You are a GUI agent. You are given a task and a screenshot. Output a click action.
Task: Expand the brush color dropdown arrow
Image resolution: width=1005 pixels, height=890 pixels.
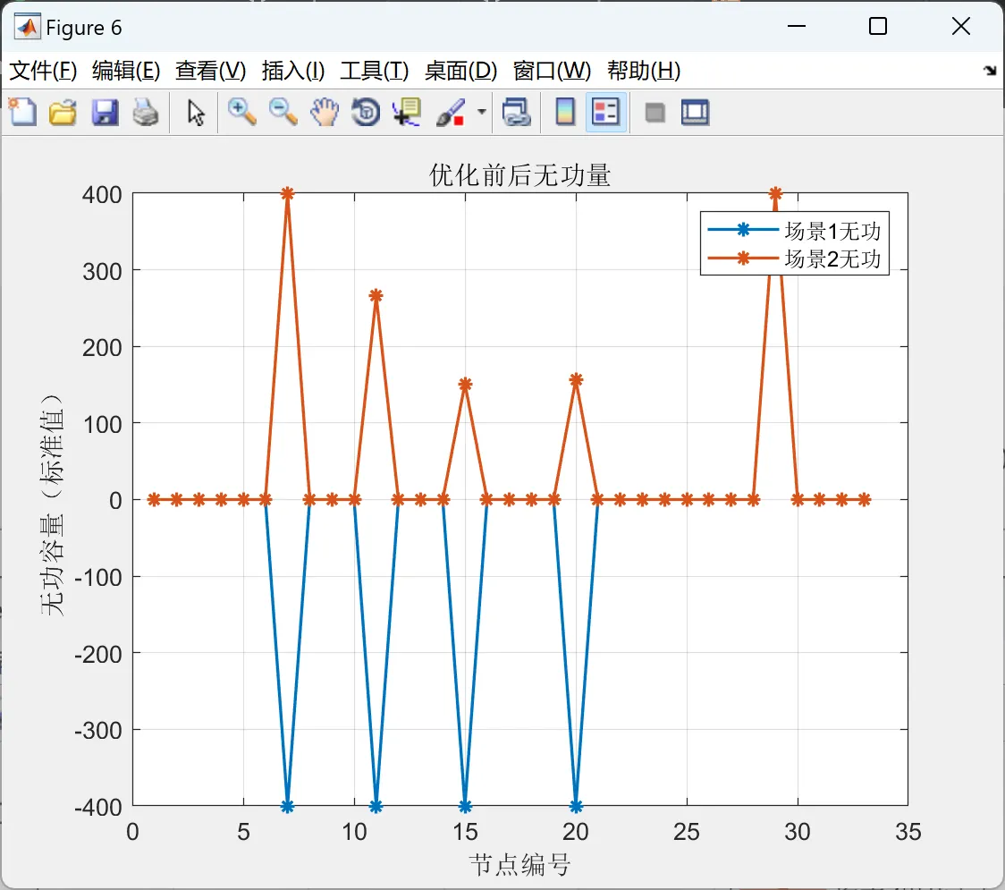pyautogui.click(x=481, y=112)
